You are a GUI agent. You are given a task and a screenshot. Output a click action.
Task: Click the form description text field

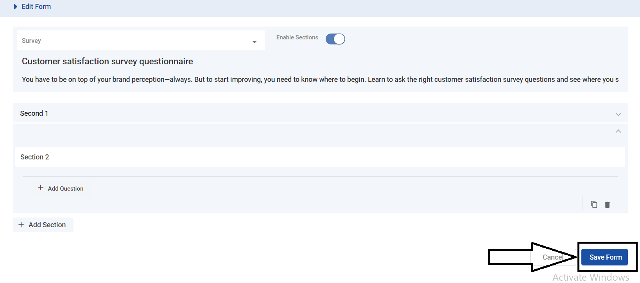click(320, 80)
